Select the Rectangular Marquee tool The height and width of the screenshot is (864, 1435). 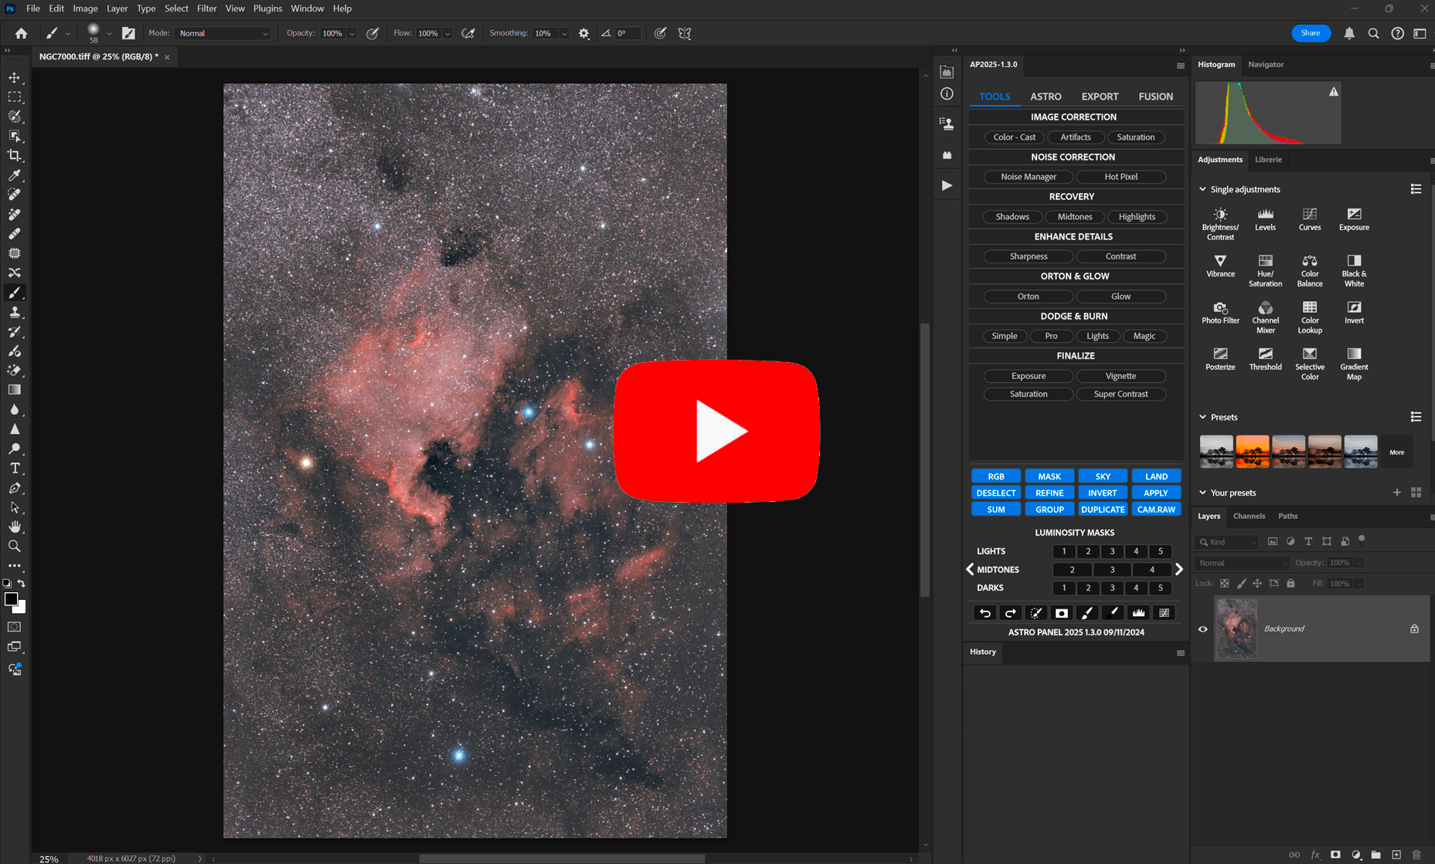[15, 97]
